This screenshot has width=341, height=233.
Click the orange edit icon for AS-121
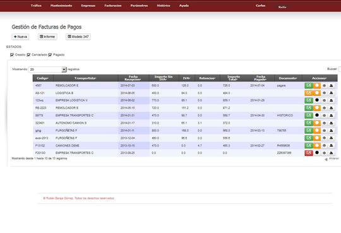[x=309, y=93]
